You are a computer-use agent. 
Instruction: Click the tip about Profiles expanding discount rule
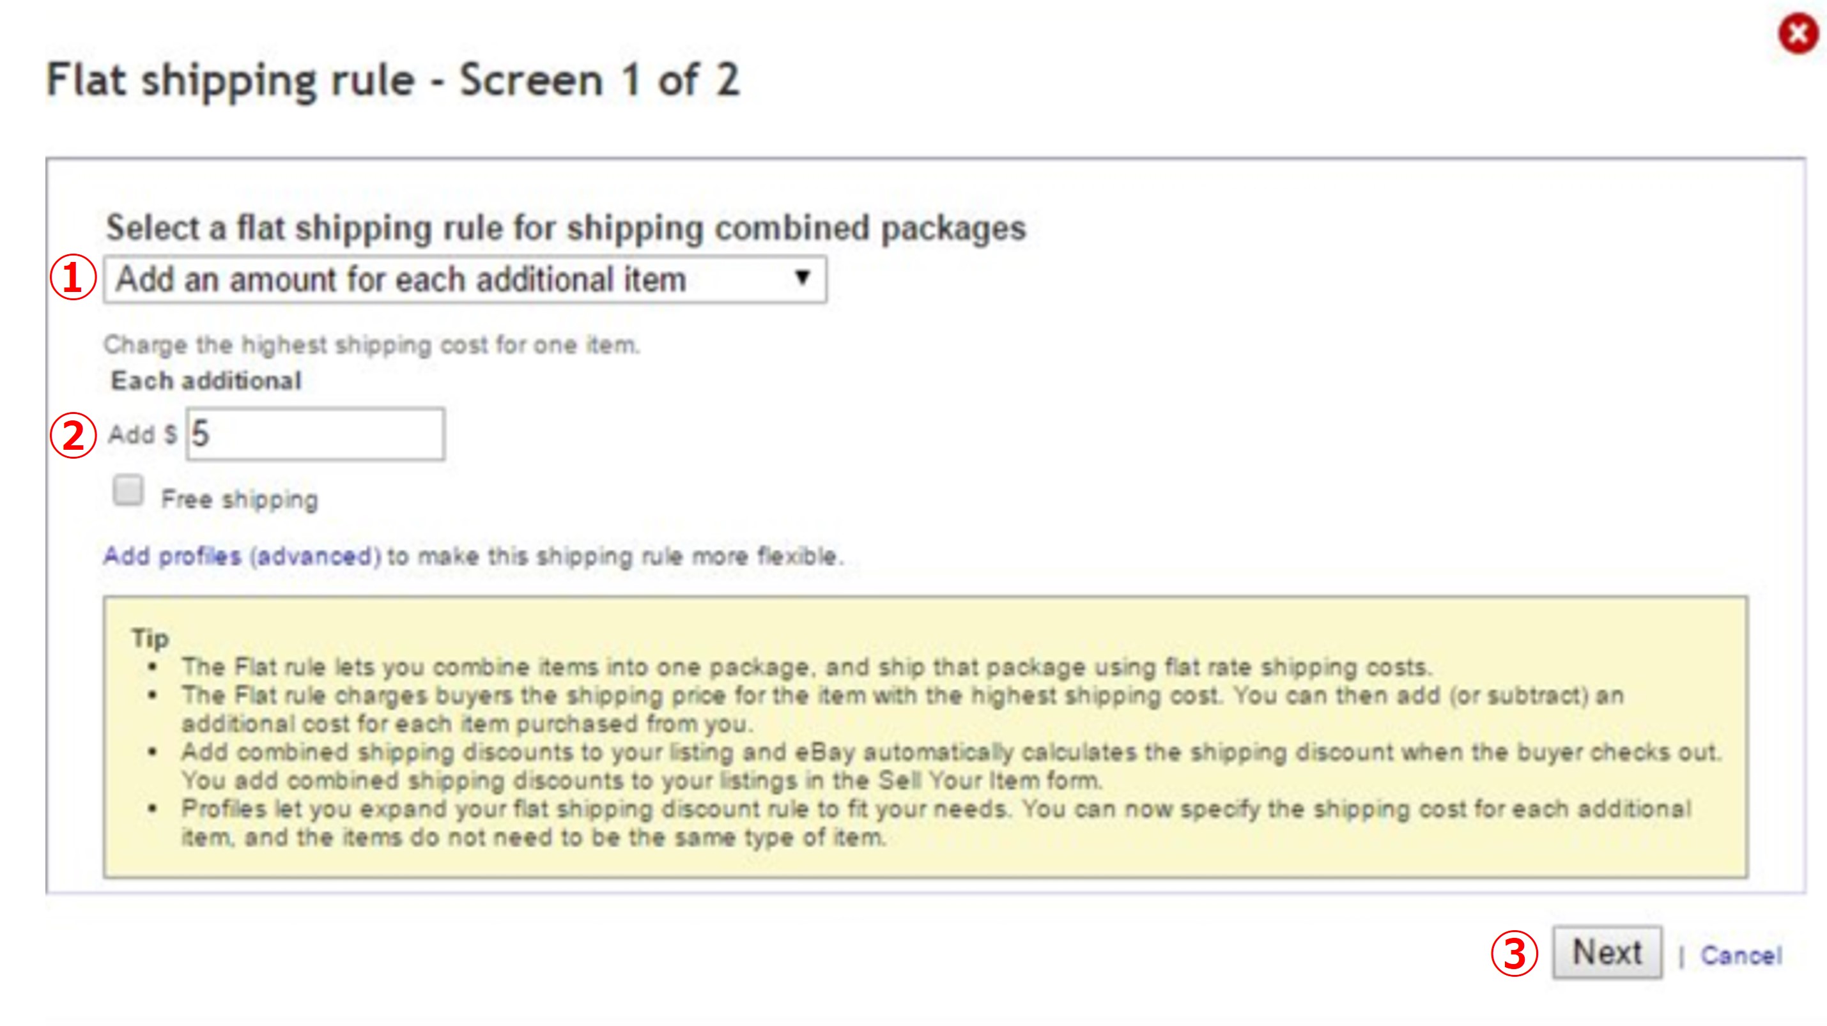[x=936, y=823]
